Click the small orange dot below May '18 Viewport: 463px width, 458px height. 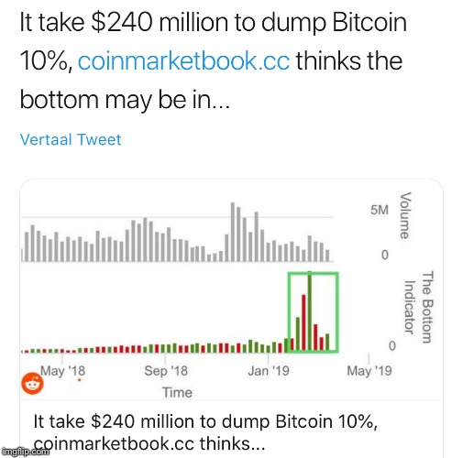(x=79, y=380)
